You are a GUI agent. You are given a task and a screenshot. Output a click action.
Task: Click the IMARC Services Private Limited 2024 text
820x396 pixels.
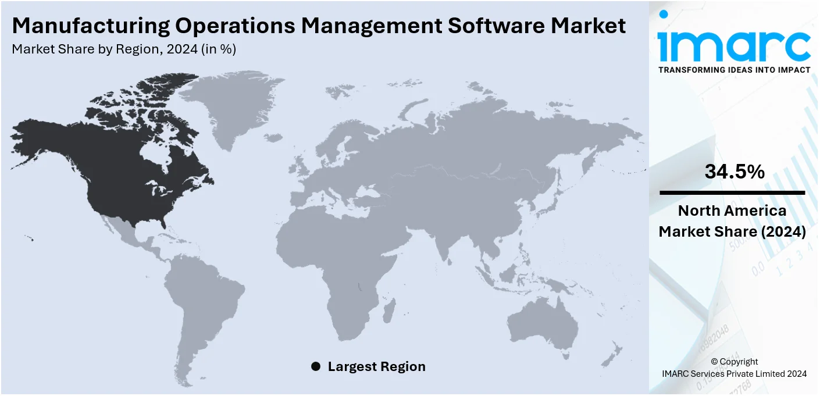pos(734,374)
